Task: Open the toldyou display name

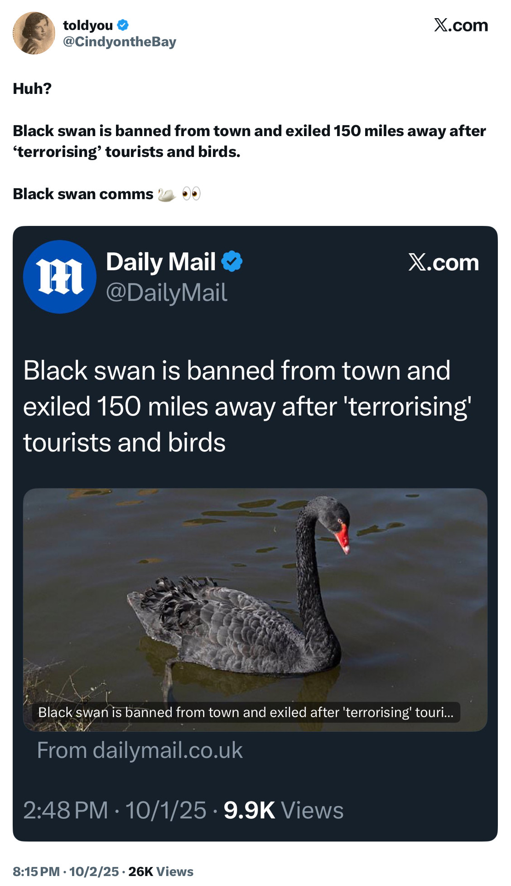Action: [88, 25]
